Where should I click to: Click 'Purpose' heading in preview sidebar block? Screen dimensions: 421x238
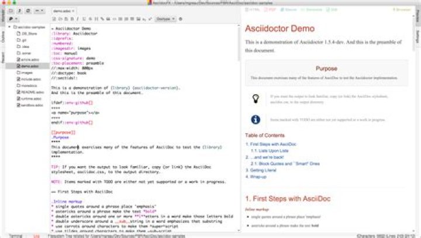pyautogui.click(x=326, y=68)
